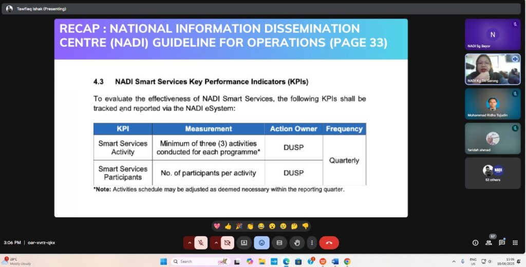This screenshot has width=526, height=267.
Task: Open the meeting details info icon
Action: (475, 242)
